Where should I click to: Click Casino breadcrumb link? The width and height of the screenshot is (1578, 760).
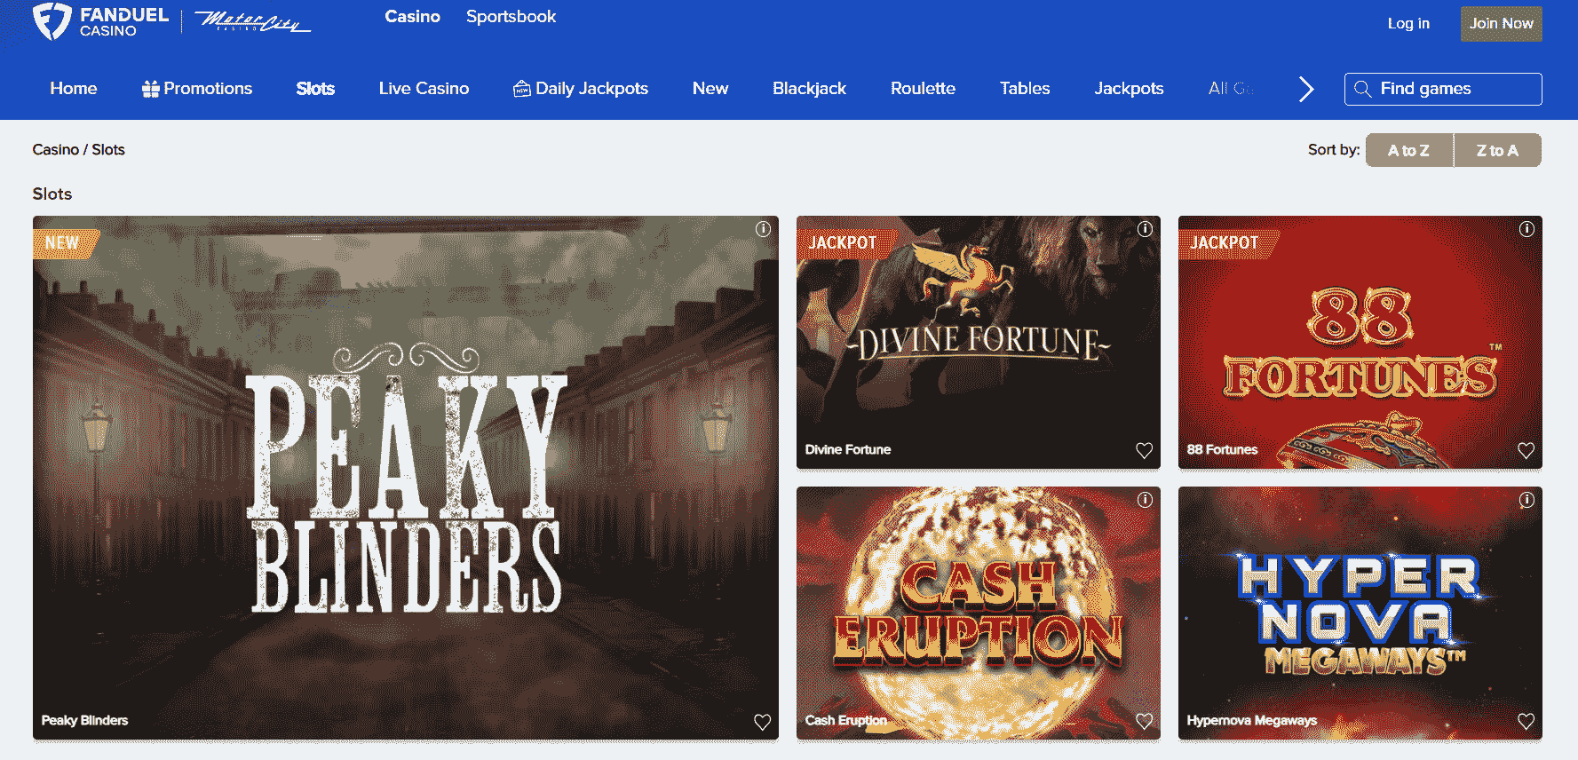[56, 150]
